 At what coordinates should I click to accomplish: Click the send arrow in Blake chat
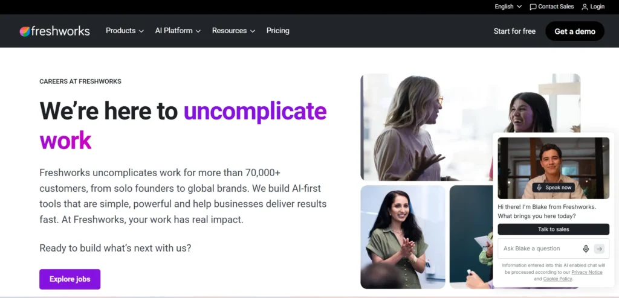click(x=599, y=249)
